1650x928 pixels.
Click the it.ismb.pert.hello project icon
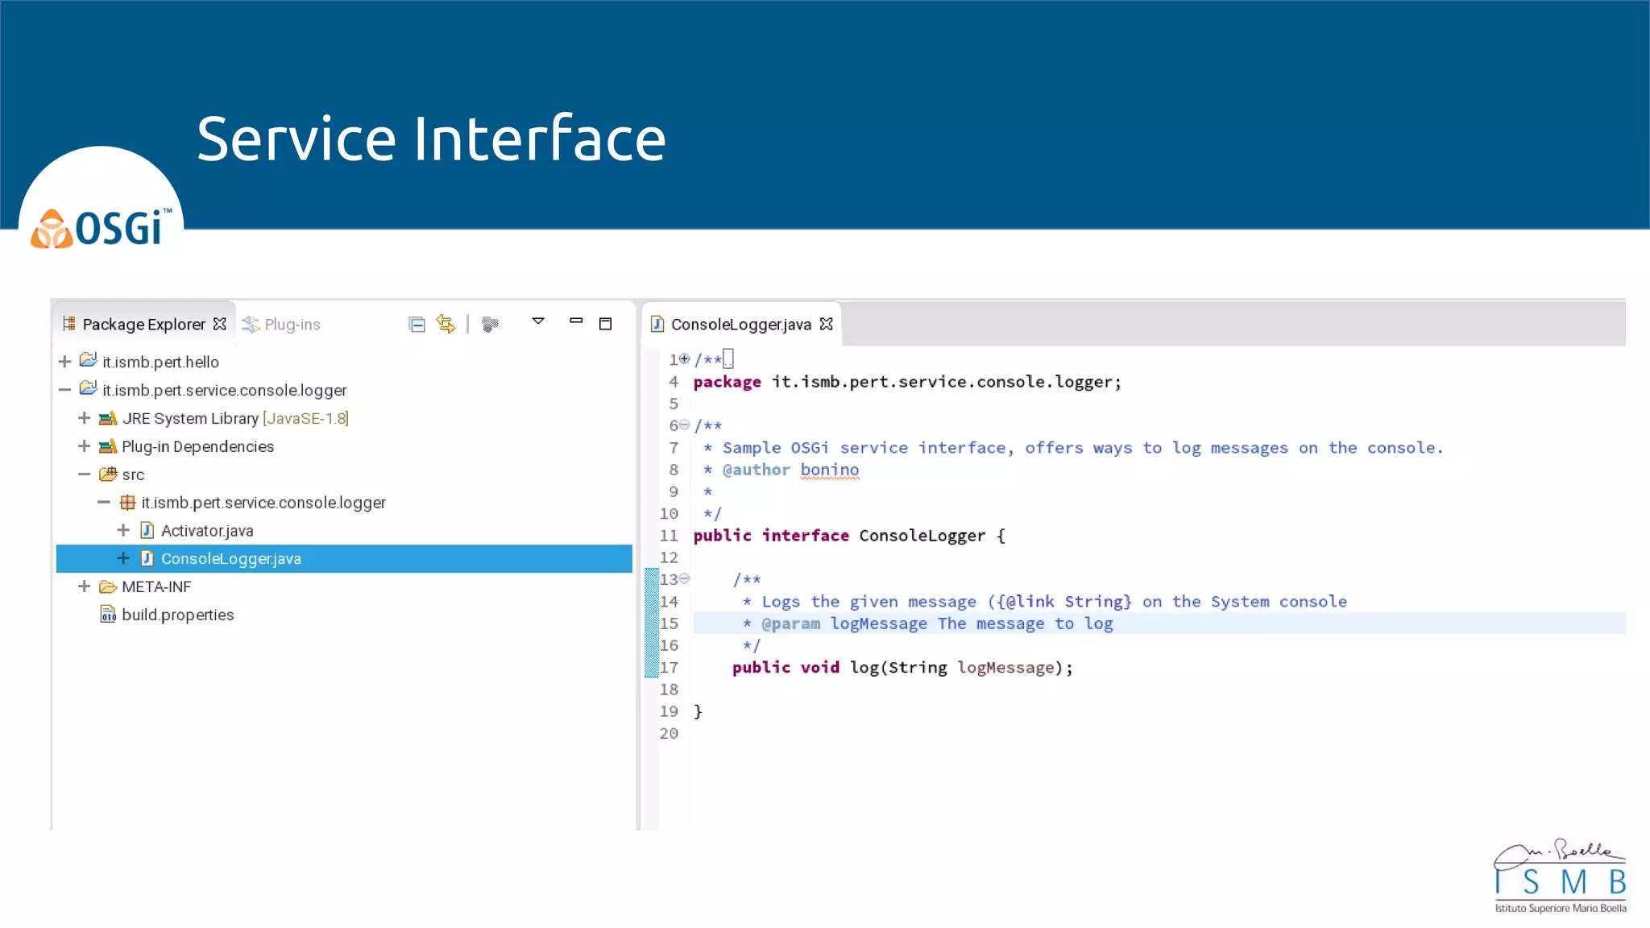click(x=89, y=360)
